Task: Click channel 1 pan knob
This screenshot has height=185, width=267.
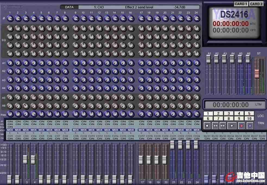Action: [10, 114]
